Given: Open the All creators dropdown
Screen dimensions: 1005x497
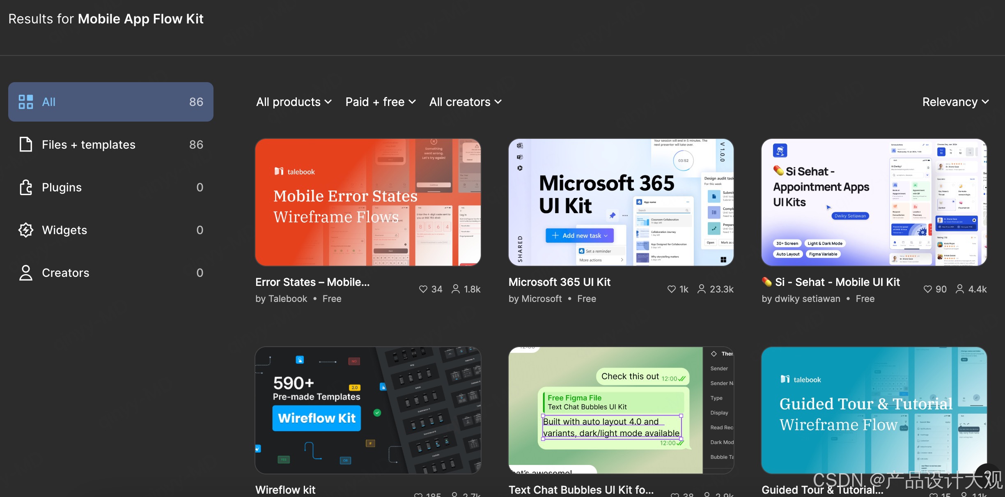Looking at the screenshot, I should coord(465,102).
